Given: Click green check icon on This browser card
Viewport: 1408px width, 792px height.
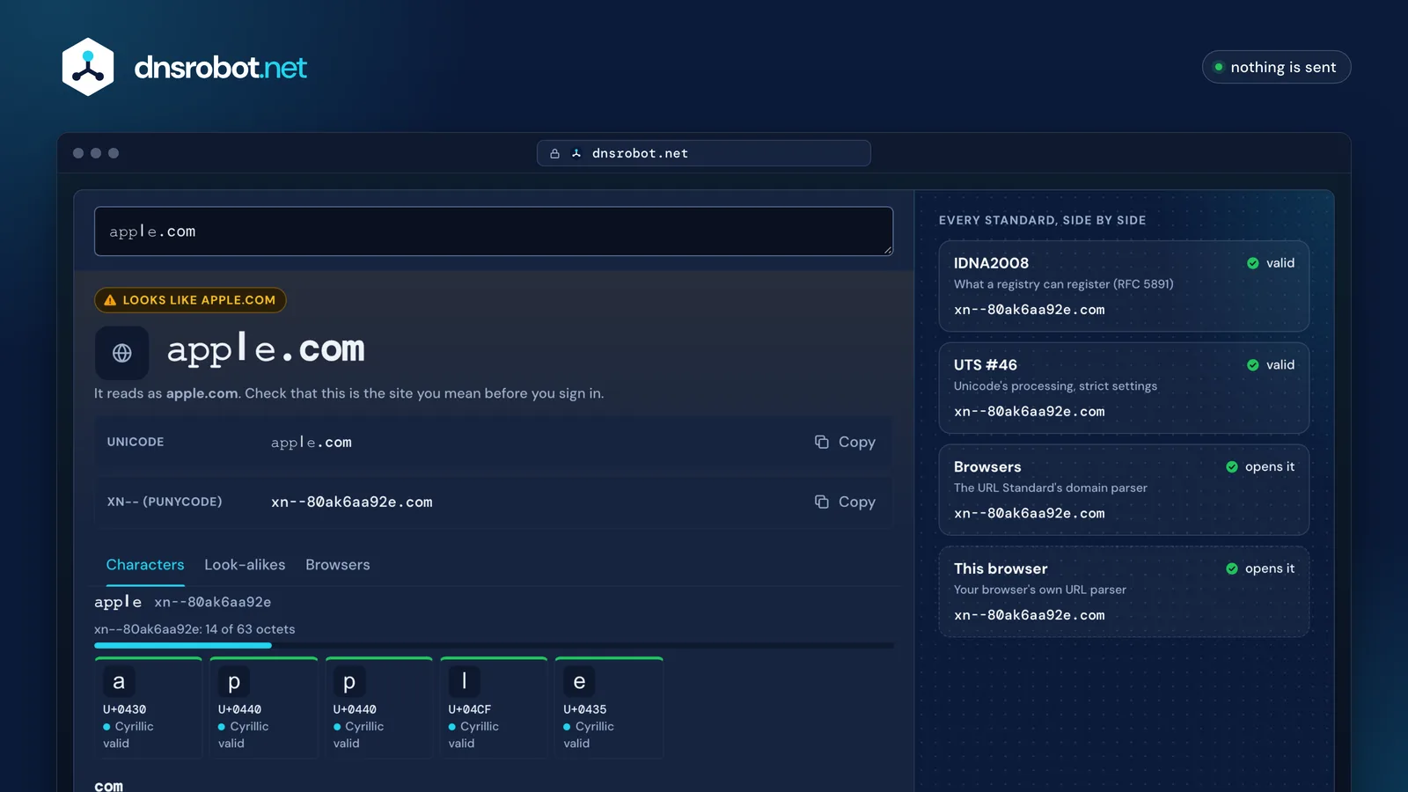Looking at the screenshot, I should [1232, 569].
